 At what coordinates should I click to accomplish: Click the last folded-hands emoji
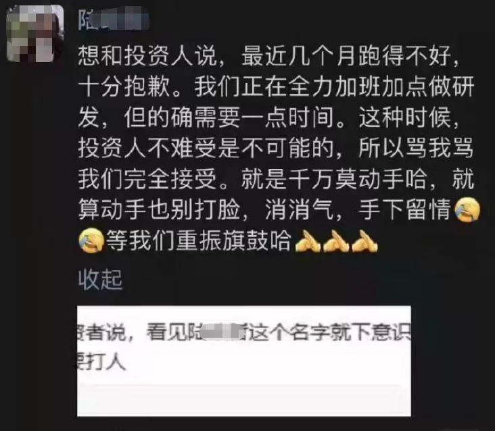(x=364, y=241)
